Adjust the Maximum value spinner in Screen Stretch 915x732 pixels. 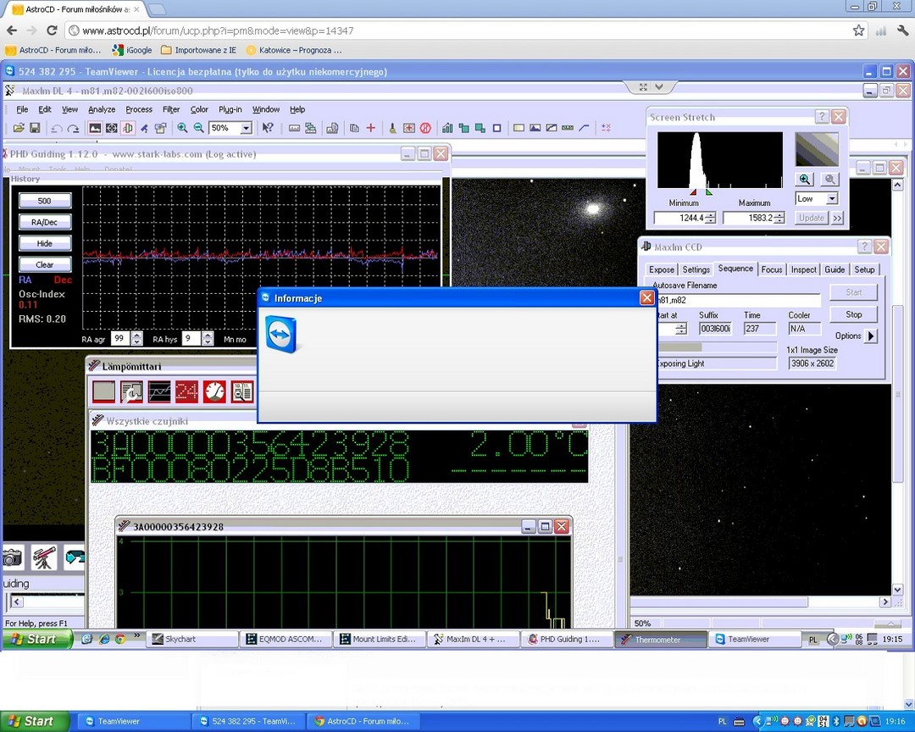pyautogui.click(x=779, y=218)
